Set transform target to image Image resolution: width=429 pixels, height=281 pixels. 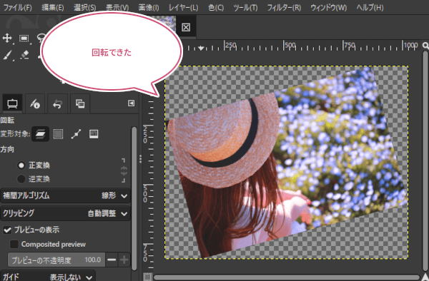click(x=94, y=134)
